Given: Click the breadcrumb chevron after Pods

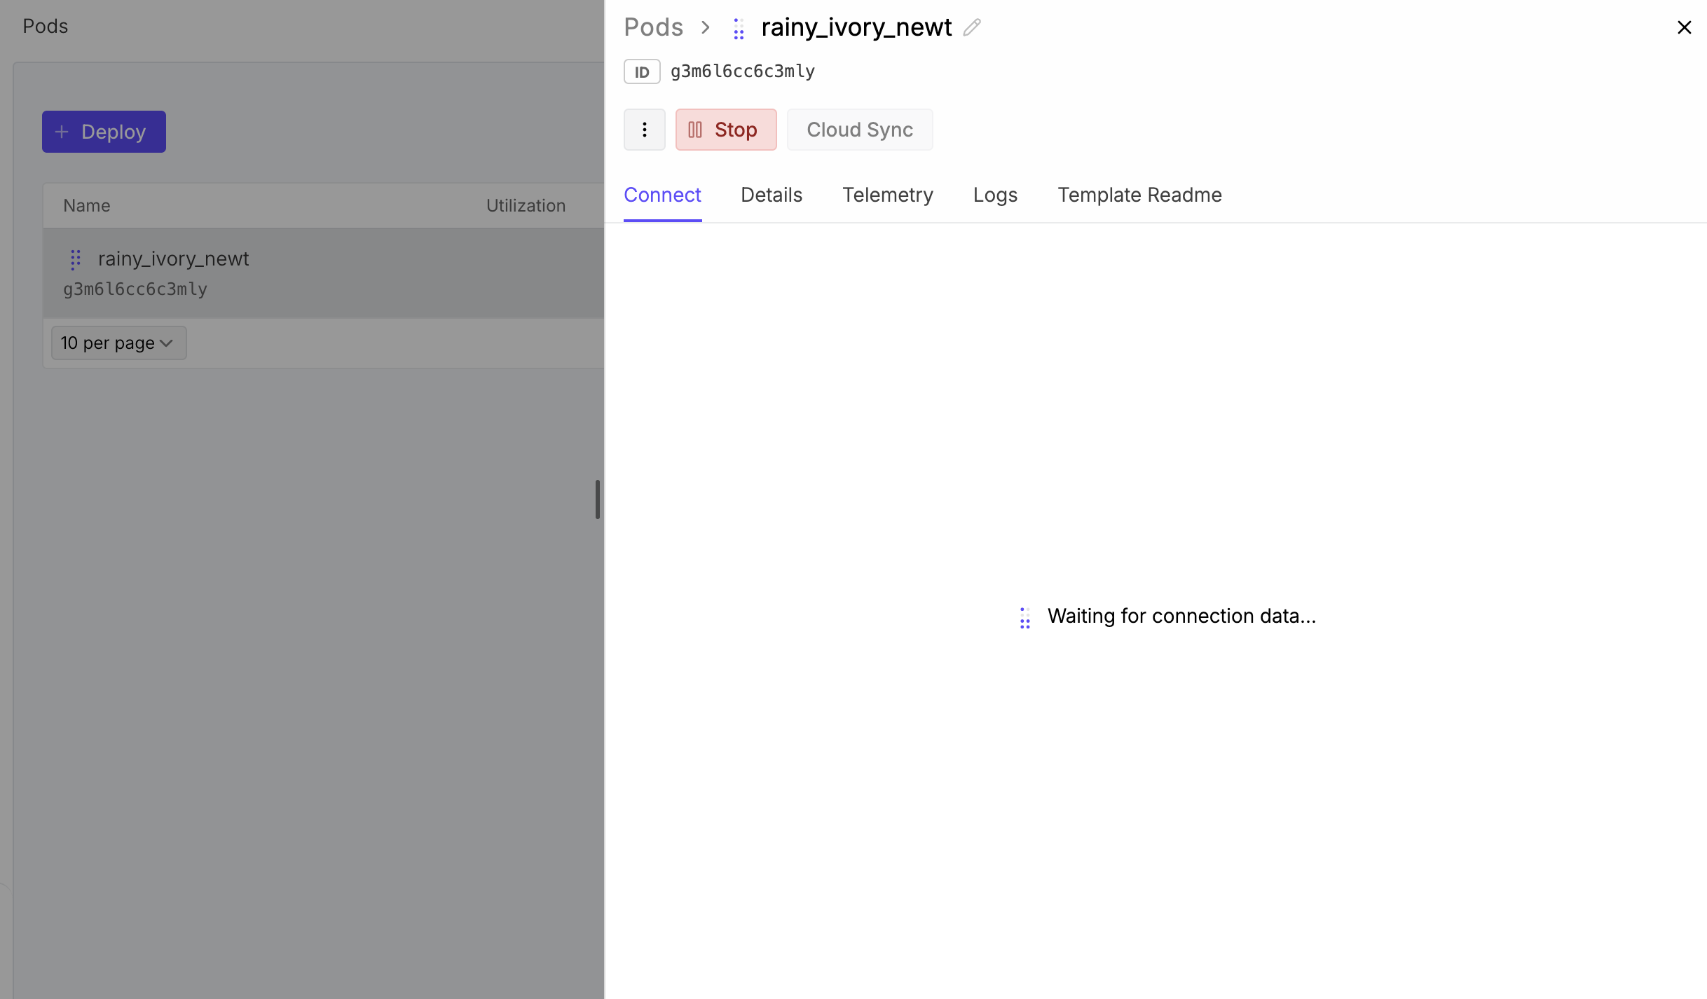Looking at the screenshot, I should coord(706,27).
